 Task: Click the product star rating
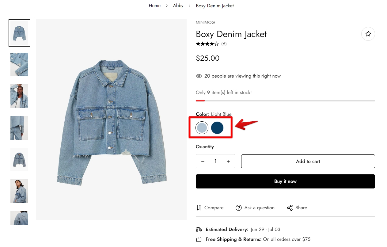[207, 44]
